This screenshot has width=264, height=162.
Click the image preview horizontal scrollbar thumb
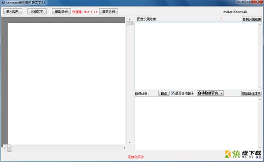pos(9,148)
